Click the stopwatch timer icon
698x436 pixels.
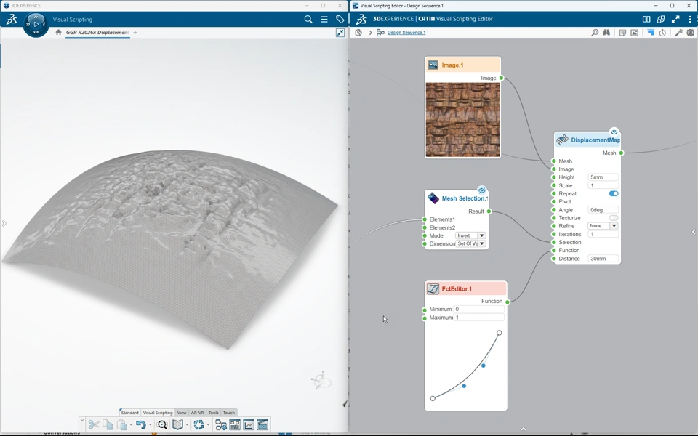tap(662, 33)
